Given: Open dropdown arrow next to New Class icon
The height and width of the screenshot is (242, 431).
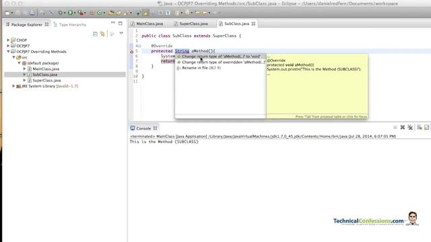Looking at the screenshot, I should (104, 13).
